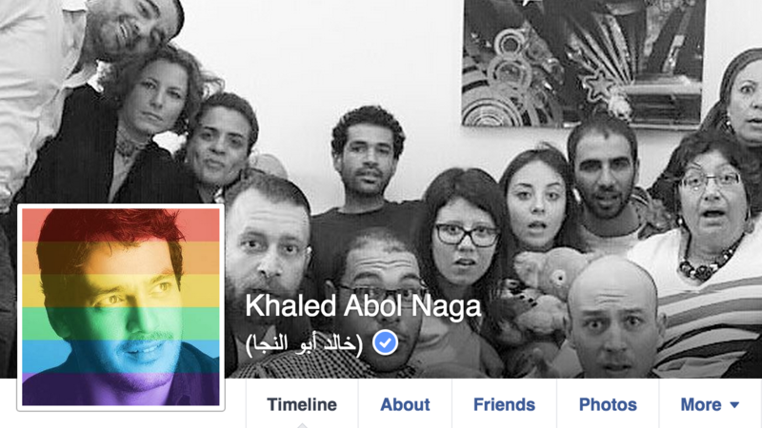Click the Arabic name in parentheses

click(304, 343)
